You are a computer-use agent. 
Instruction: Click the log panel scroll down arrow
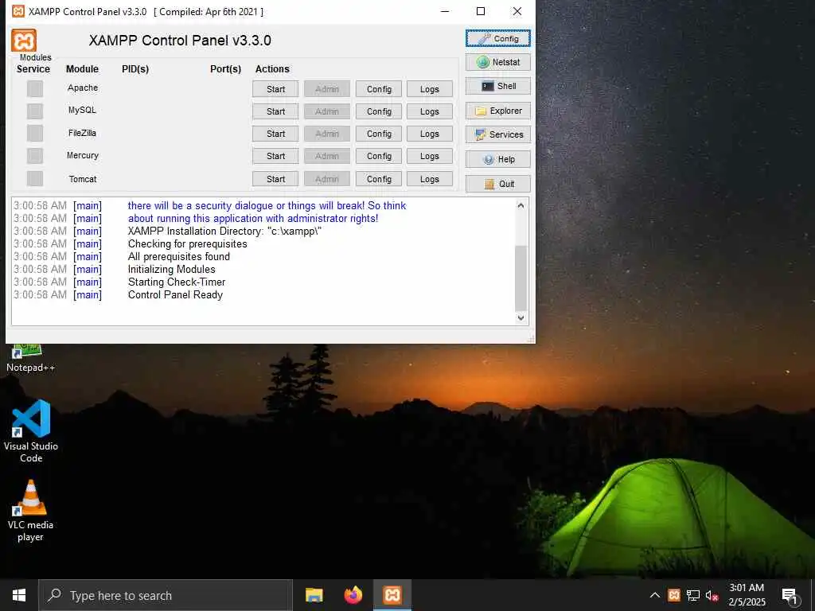point(521,318)
